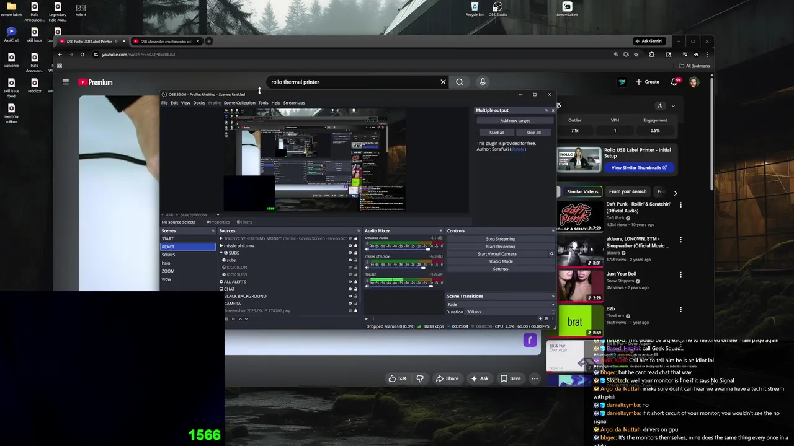Go back in the browser
This screenshot has width=794, height=446.
(x=60, y=55)
